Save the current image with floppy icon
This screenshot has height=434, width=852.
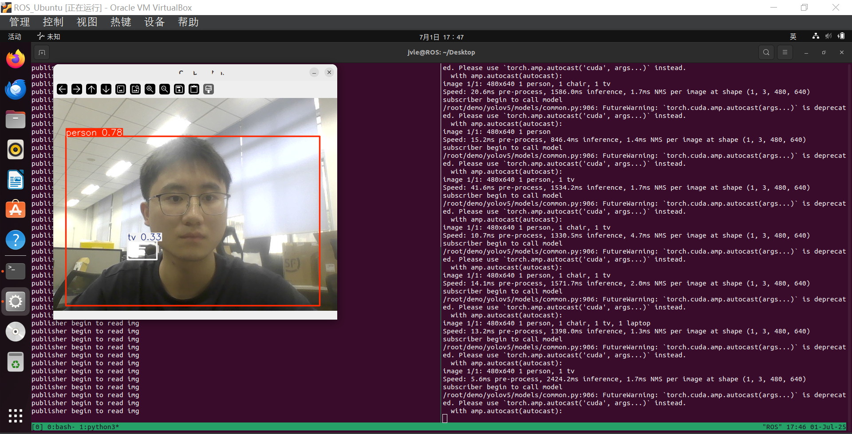pos(179,90)
